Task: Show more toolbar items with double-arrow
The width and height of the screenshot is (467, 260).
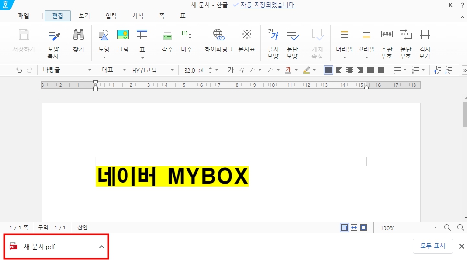Action: click(464, 70)
